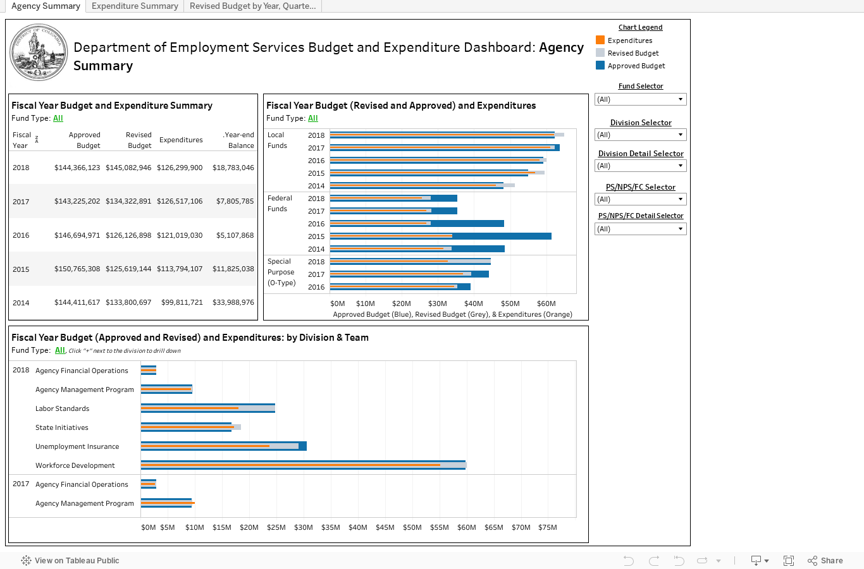This screenshot has width=864, height=569.
Task: Click the grey Revised Budget legend swatch
Action: pos(600,52)
